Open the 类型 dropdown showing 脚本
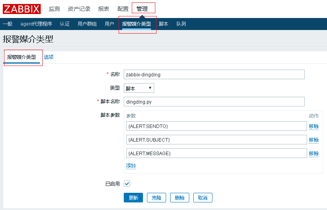The height and width of the screenshot is (210, 327). point(139,88)
